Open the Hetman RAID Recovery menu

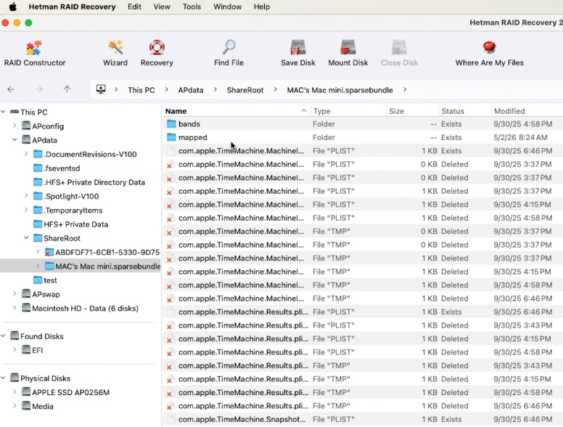point(72,7)
